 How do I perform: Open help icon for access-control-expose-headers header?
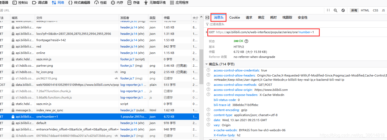(x=209, y=95)
